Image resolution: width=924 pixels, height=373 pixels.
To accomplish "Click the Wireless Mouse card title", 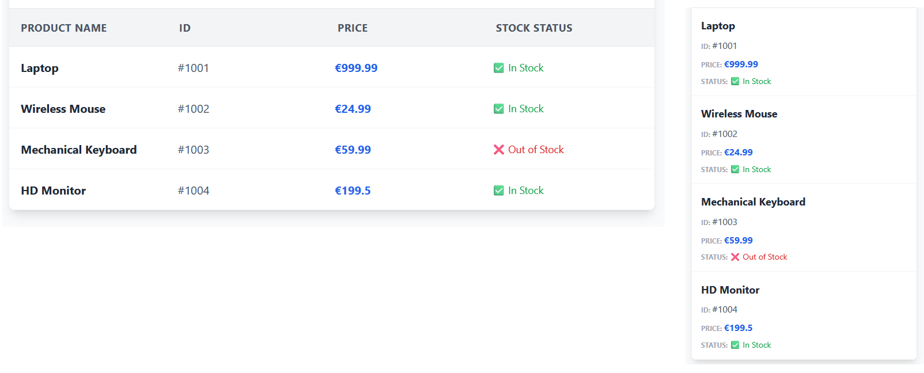I will [739, 114].
